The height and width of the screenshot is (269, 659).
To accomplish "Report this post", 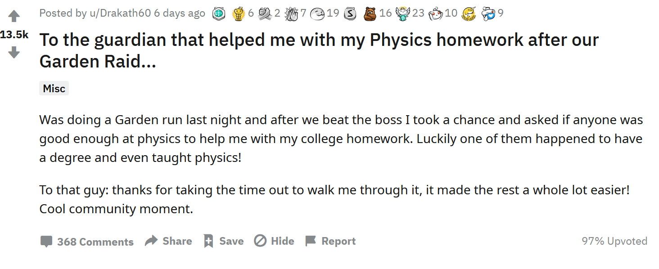I will (x=330, y=241).
